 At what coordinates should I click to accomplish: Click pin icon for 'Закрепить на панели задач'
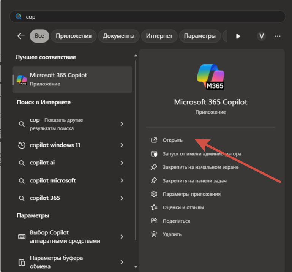154,180
